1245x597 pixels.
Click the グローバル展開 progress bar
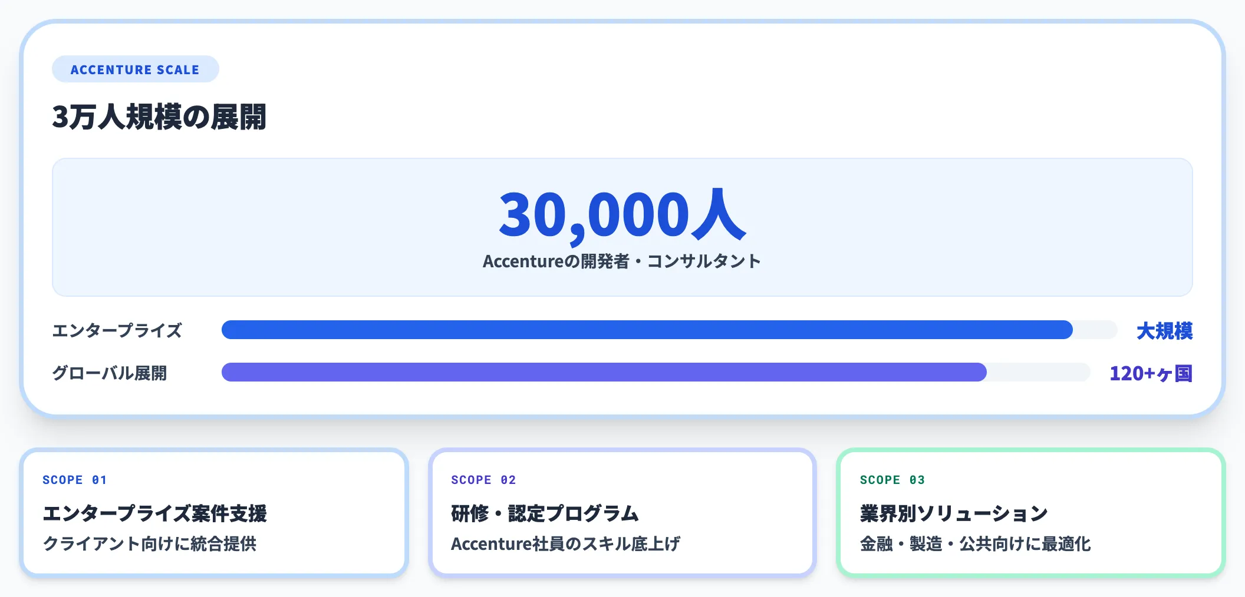[656, 372]
